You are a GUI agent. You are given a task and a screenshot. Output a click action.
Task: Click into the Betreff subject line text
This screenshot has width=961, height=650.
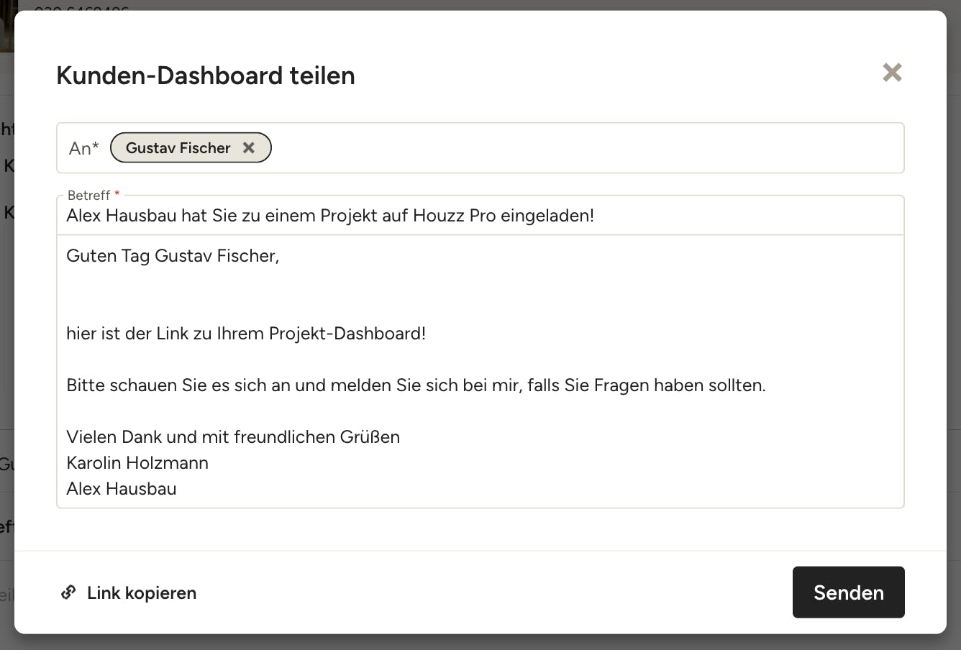(330, 216)
